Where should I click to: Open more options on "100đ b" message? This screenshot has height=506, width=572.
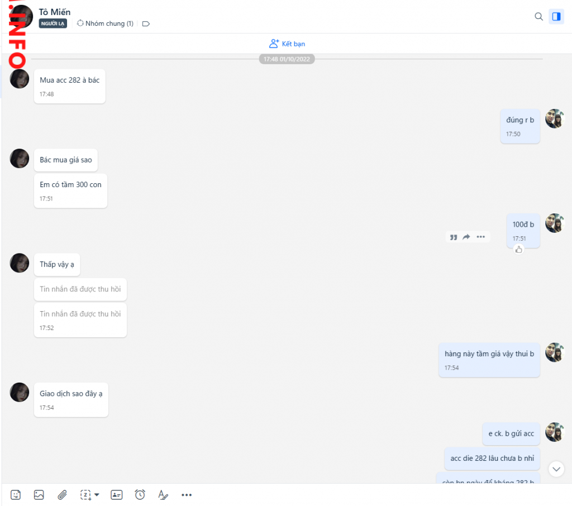(480, 237)
